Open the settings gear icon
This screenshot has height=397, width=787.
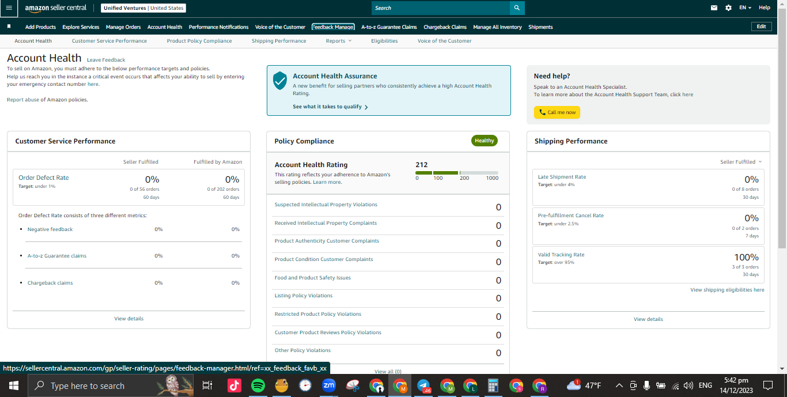point(729,8)
